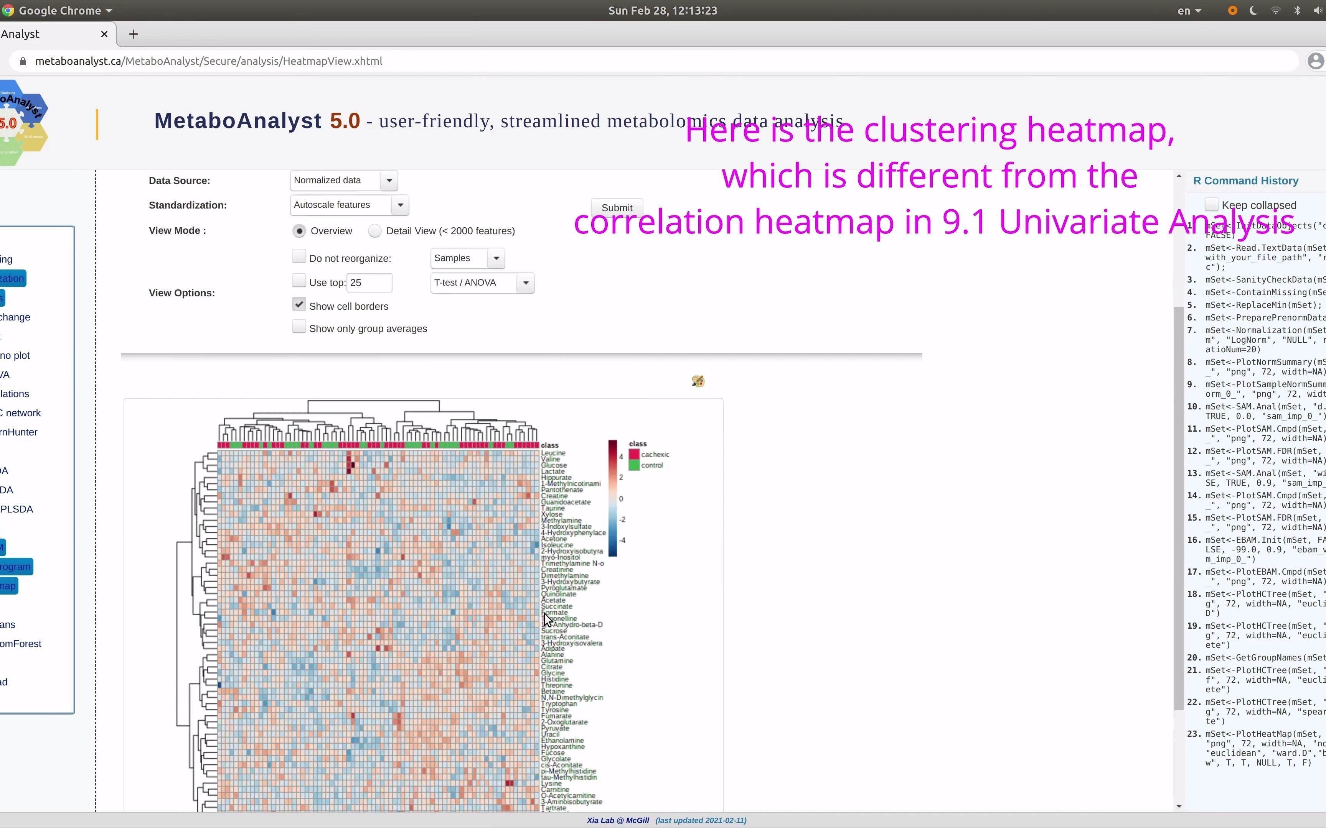Open Correlations in the sidebar

coord(15,394)
